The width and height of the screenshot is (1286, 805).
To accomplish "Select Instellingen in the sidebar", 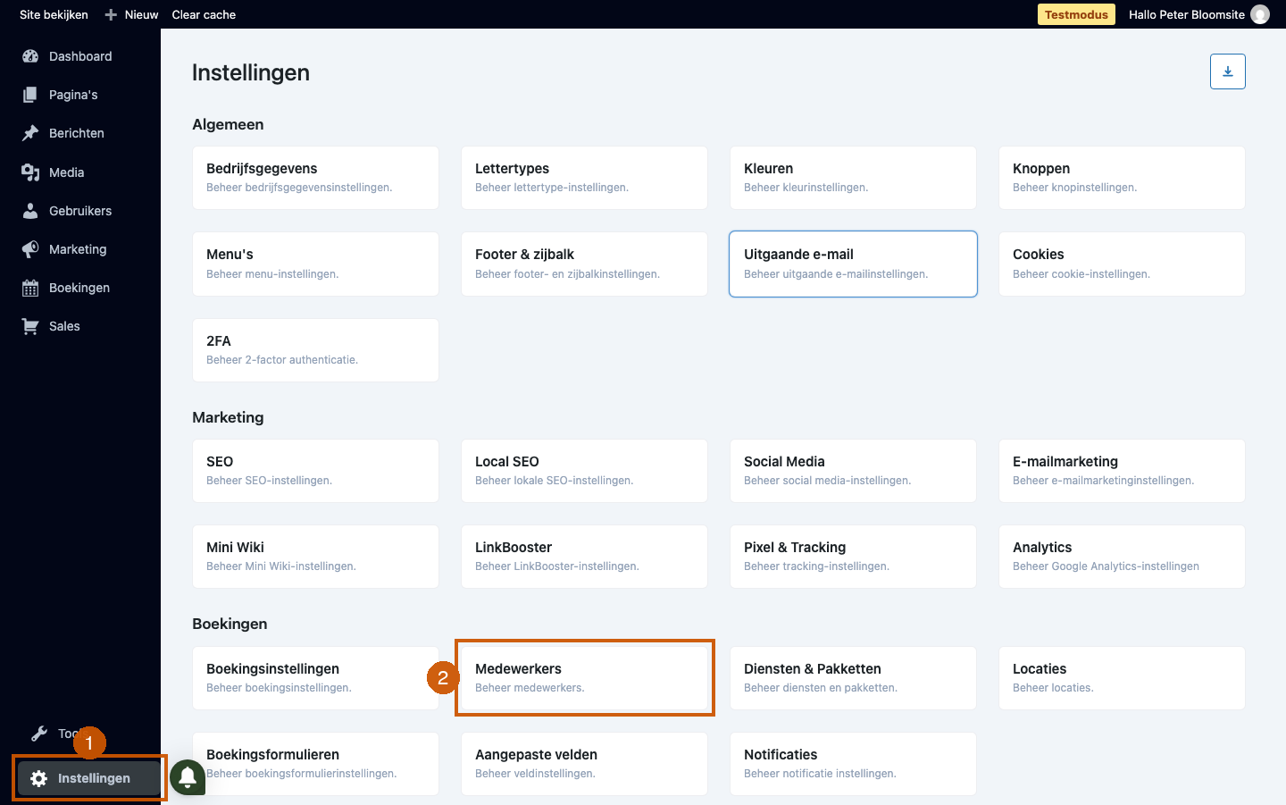I will coord(89,778).
